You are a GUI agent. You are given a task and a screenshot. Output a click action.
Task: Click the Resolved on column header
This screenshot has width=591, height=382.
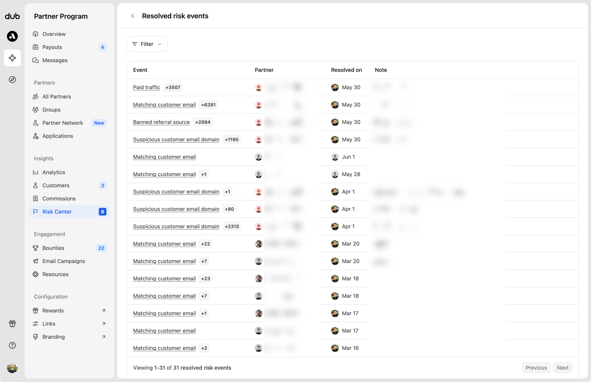(346, 70)
